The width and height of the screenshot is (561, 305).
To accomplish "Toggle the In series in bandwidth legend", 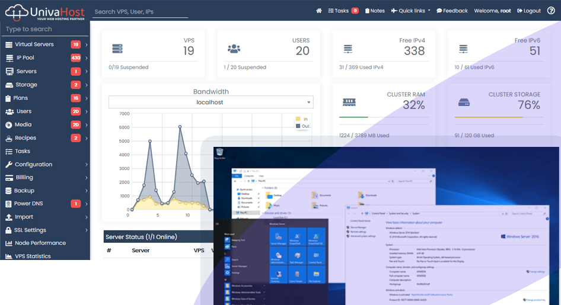I will (302, 119).
